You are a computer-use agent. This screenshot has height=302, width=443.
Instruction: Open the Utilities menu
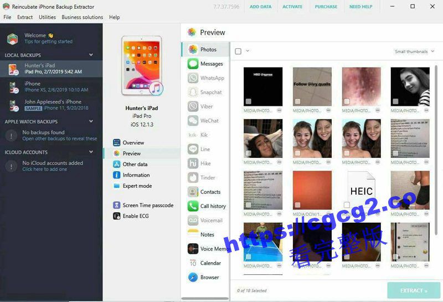47,17
